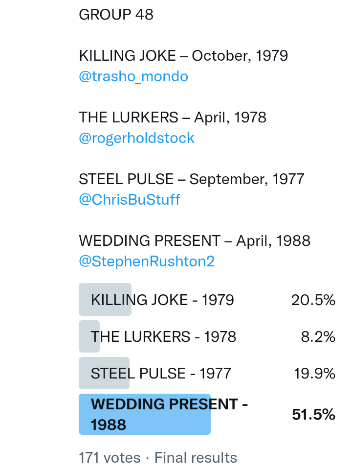Open the @StephenRushton2 profile mention
The image size is (352, 473).
(146, 261)
